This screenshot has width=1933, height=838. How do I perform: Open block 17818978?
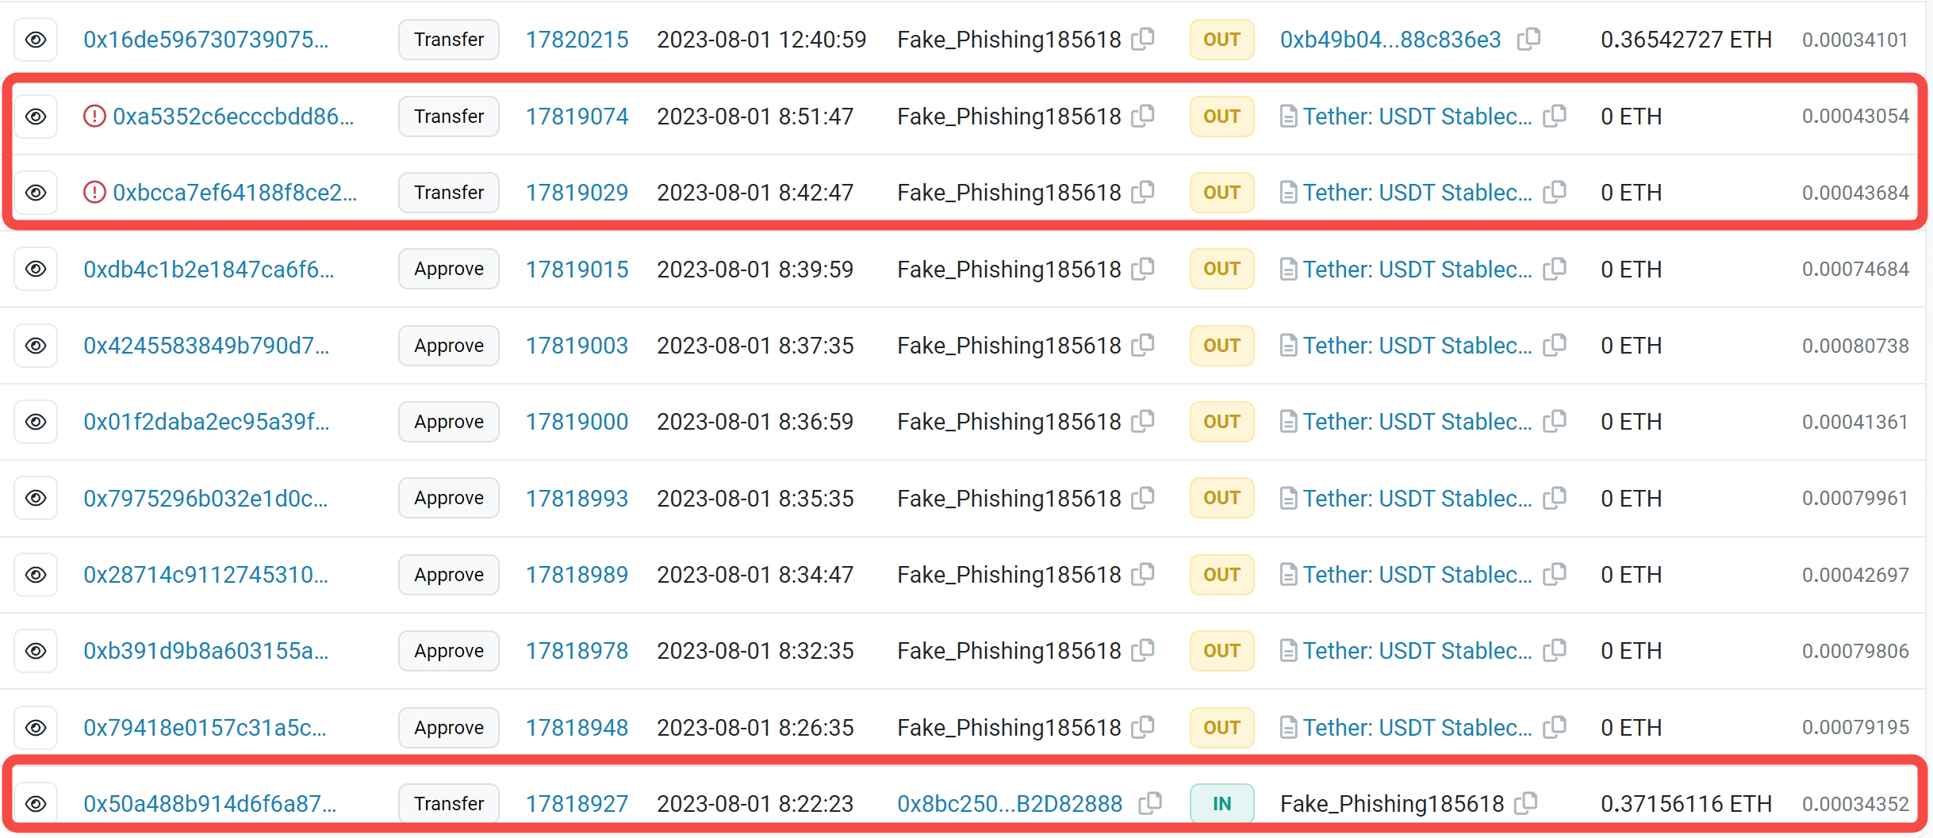point(577,651)
